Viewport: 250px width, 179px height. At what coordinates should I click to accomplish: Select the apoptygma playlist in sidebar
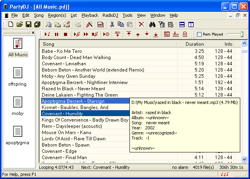coord(18,136)
